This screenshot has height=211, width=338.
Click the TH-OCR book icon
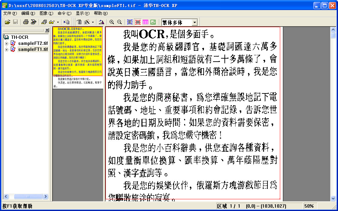[6, 37]
